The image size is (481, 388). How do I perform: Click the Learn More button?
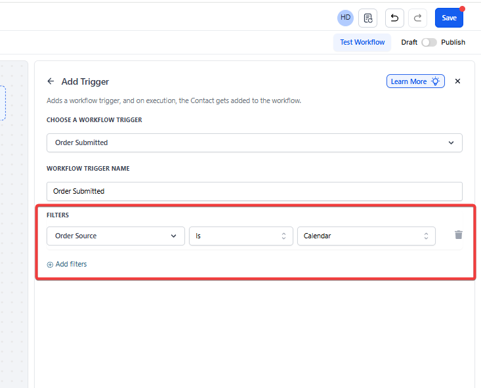click(415, 81)
